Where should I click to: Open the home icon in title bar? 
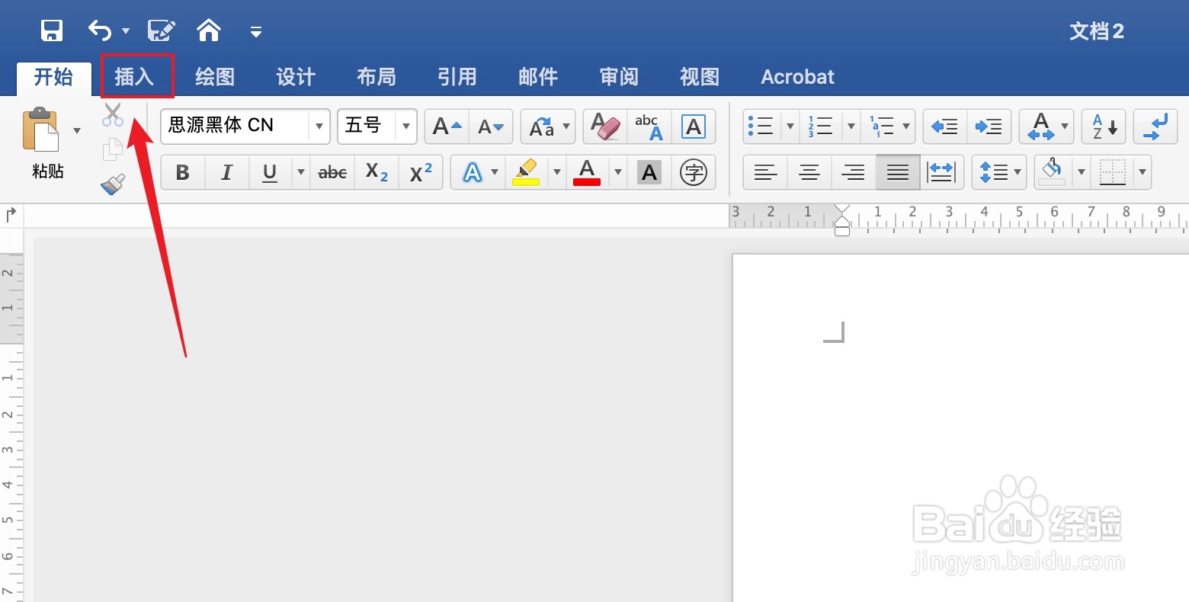[x=209, y=30]
